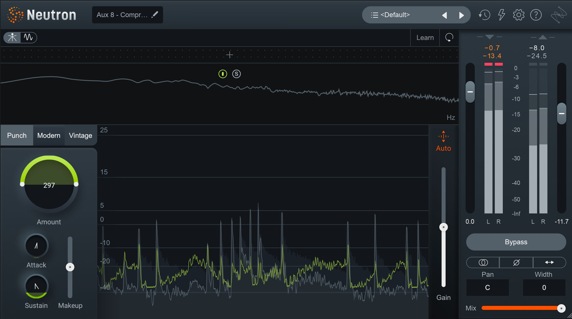Select the Punch mode tab
The width and height of the screenshot is (572, 319).
17,135
